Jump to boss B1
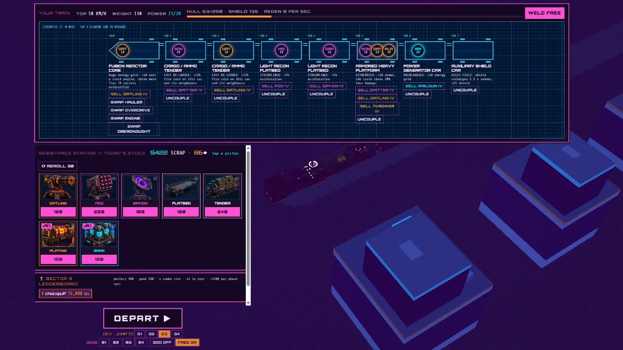This screenshot has height=350, width=623. (104, 342)
